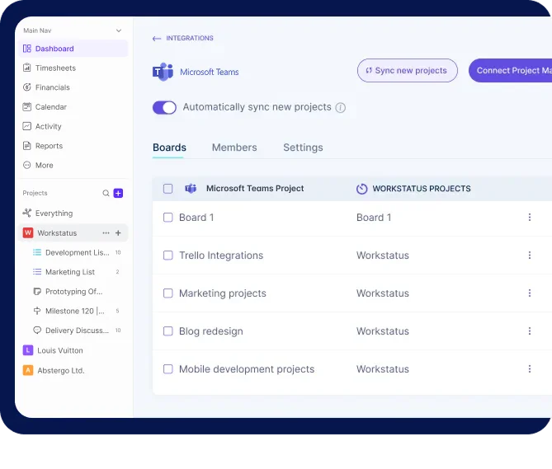Viewport: 552px width, 469px height.
Task: Open the Louis Vuitton project
Action: tap(59, 350)
